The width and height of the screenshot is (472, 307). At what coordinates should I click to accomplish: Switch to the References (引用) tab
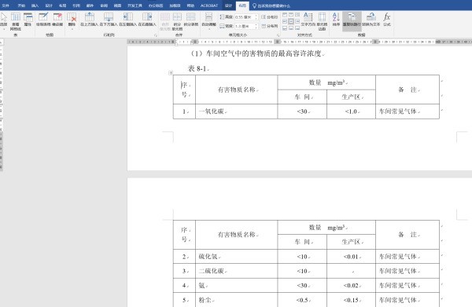(76, 5)
